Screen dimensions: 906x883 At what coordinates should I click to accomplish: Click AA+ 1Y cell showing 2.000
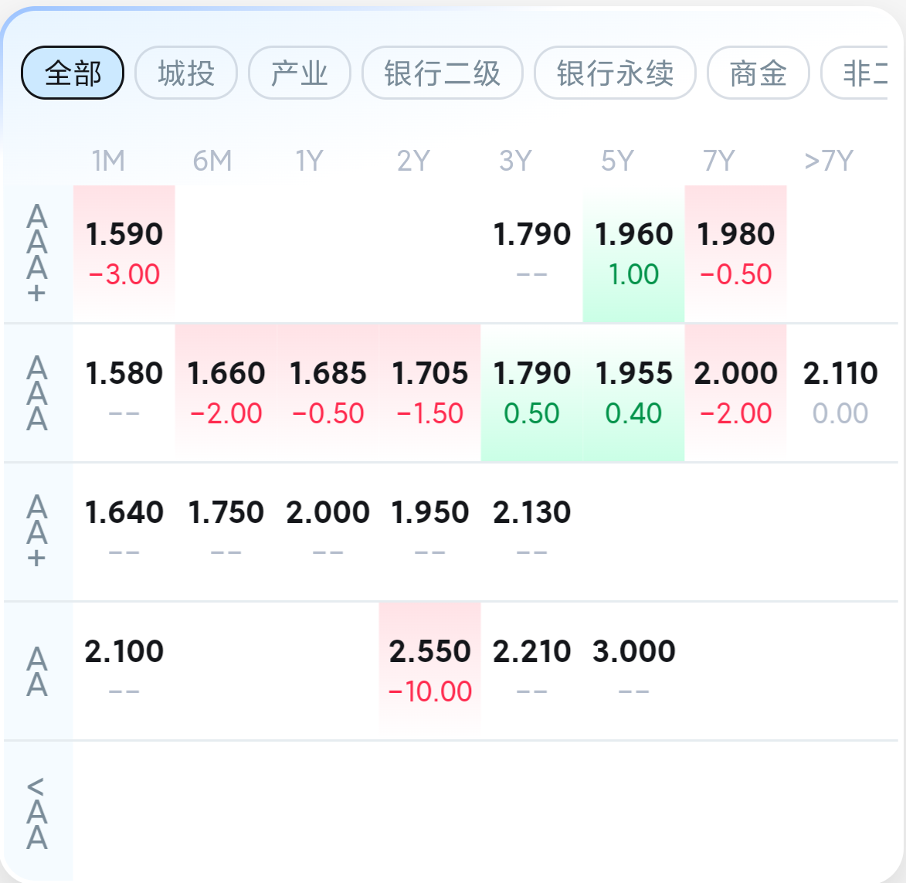(328, 531)
